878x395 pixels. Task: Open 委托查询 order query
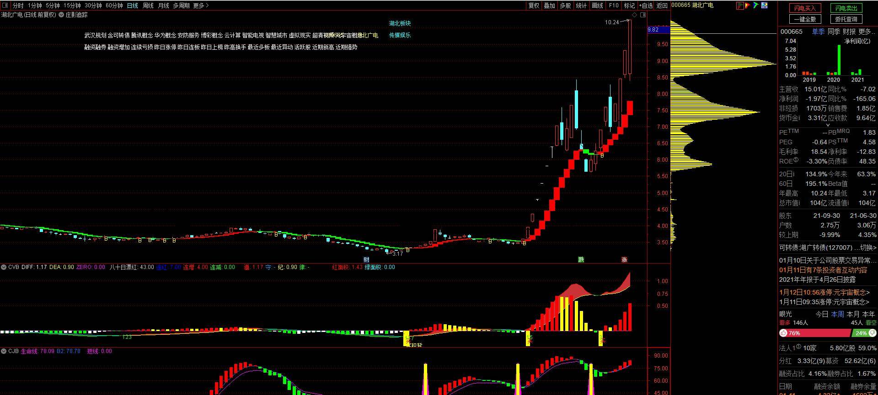pyautogui.click(x=846, y=19)
